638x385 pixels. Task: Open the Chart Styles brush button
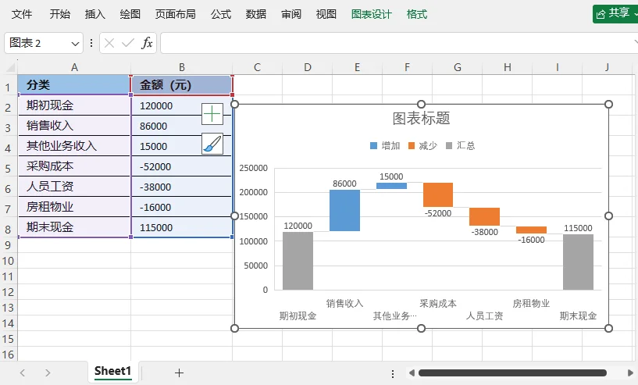coord(212,144)
